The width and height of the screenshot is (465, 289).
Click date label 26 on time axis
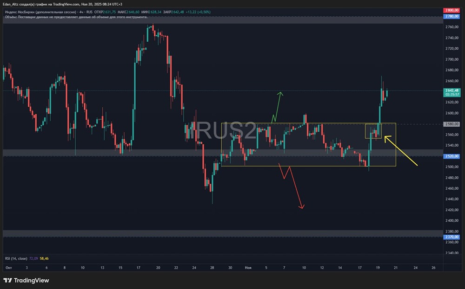pyautogui.click(x=433, y=268)
